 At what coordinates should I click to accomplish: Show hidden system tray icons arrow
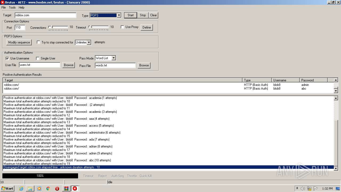(x=297, y=189)
